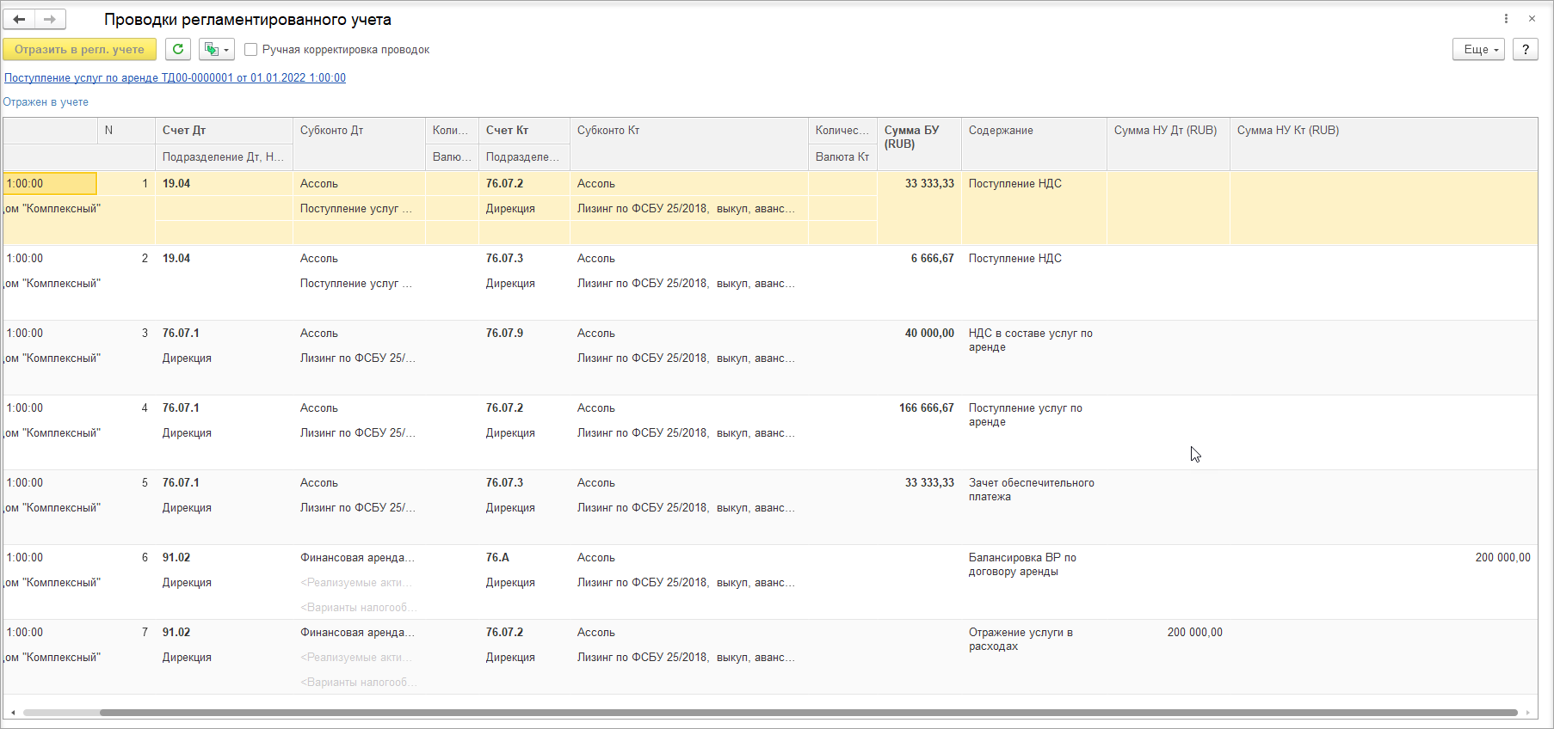Viewport: 1554px width, 729px height.
Task: Select the 200 000,00 НУ Кт amount in row 6
Action: [x=1502, y=557]
